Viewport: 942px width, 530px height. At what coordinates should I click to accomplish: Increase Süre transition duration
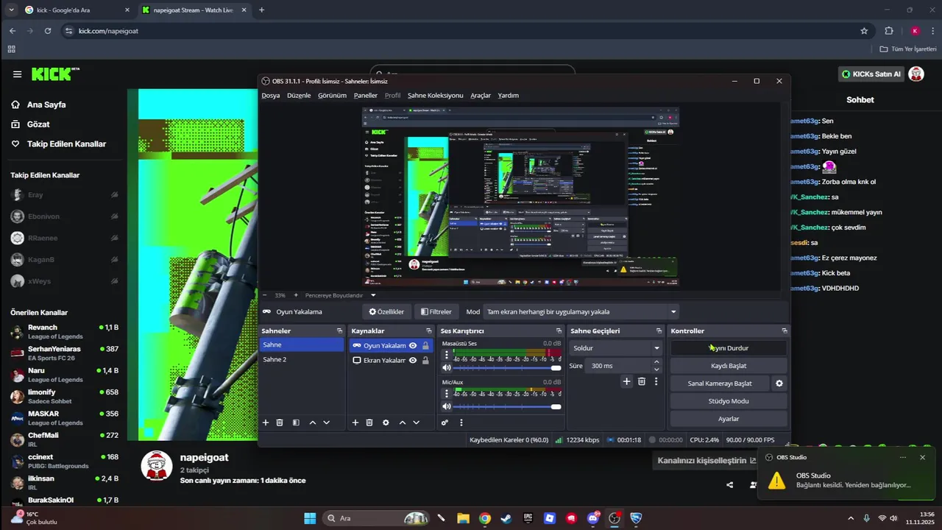pos(656,362)
